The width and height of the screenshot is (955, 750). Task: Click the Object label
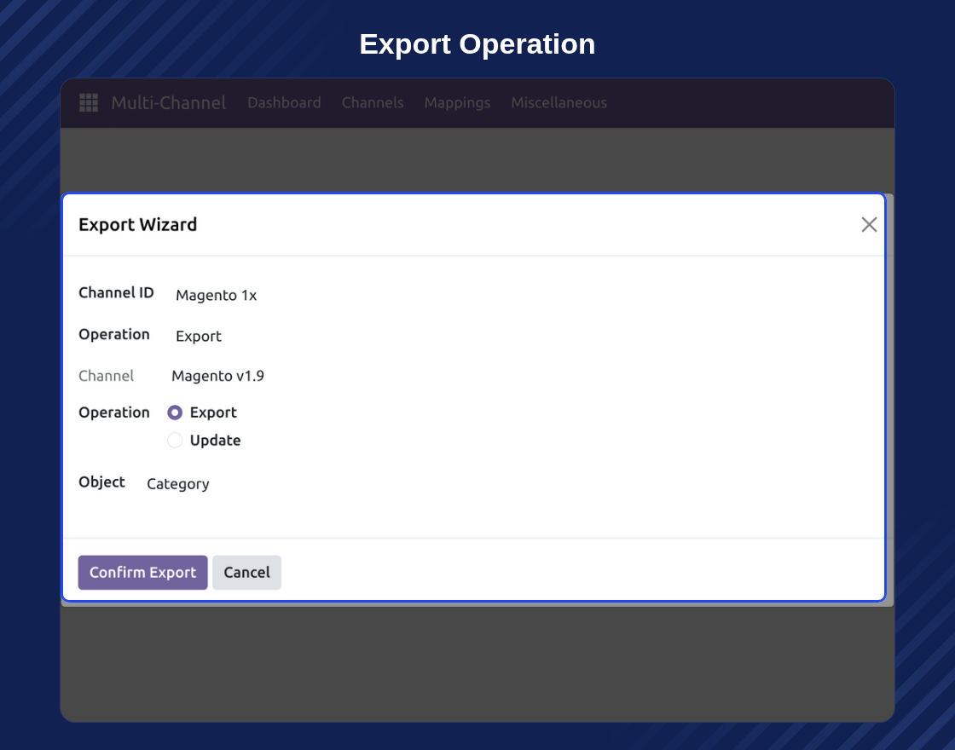[101, 482]
